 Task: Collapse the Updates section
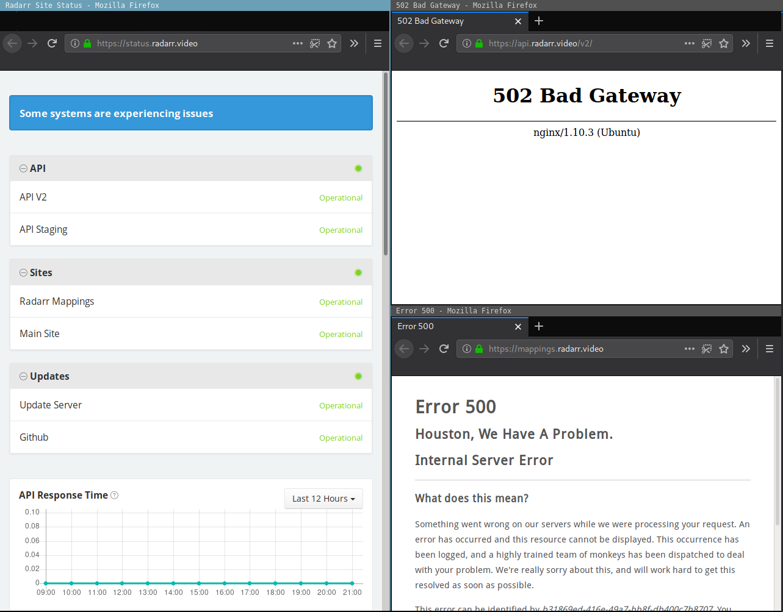click(x=23, y=376)
